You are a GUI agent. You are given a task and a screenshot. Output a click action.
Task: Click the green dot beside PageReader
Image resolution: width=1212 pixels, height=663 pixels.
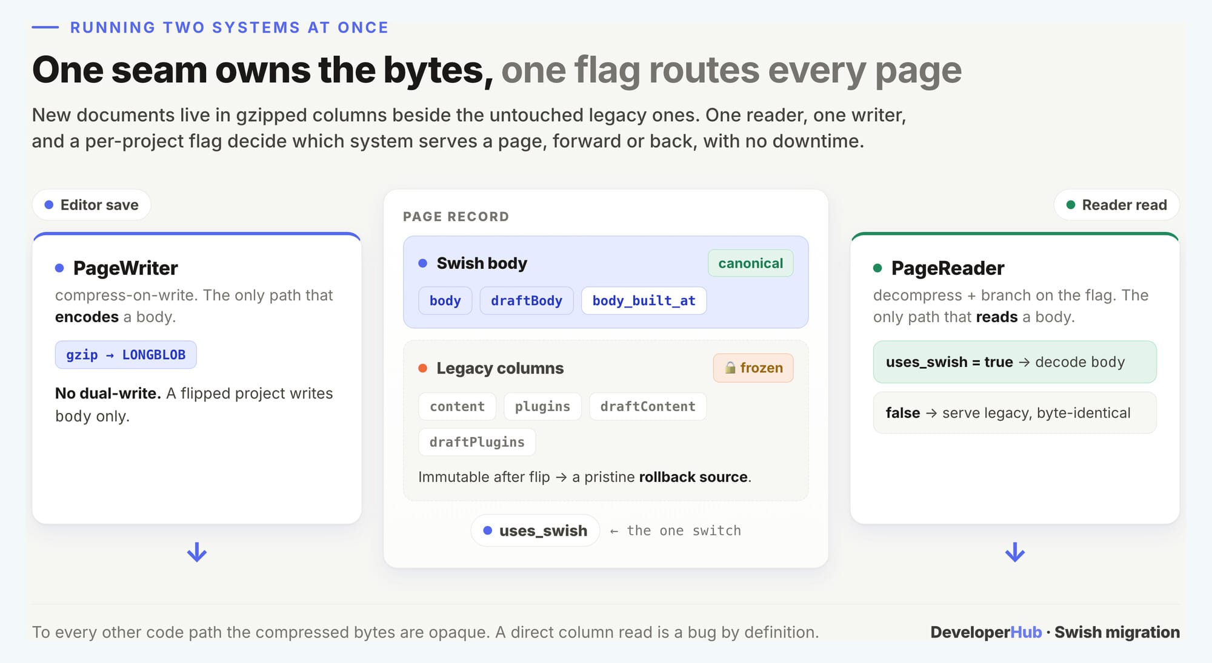[877, 268]
